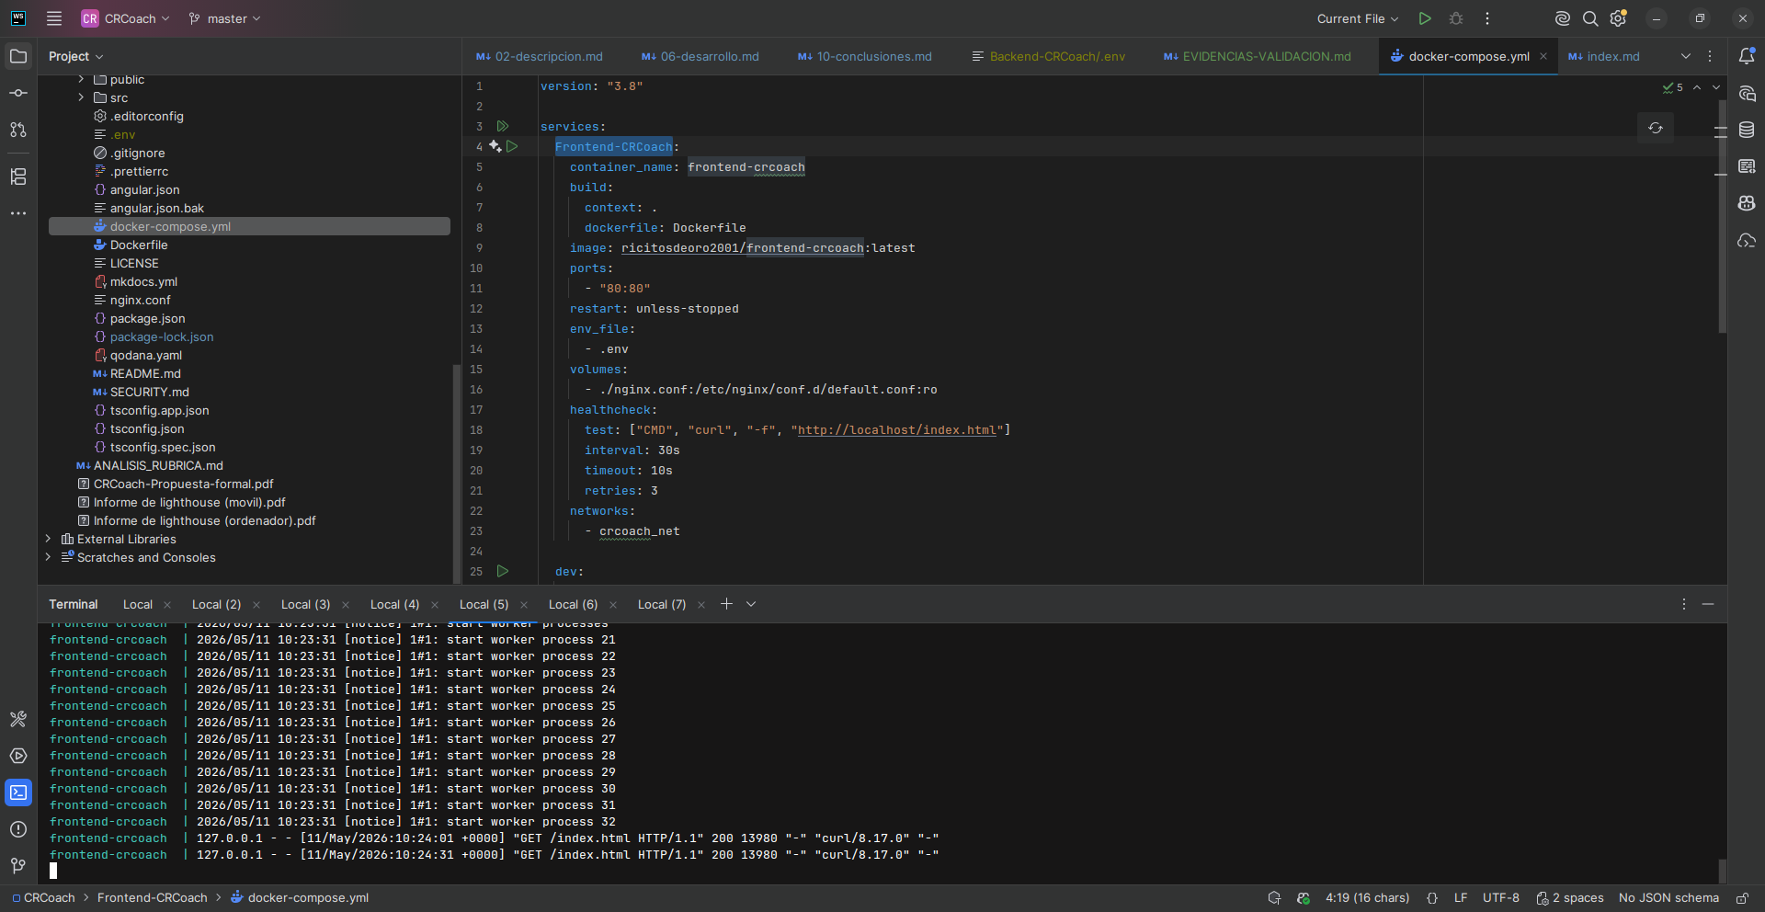The width and height of the screenshot is (1765, 912).
Task: Open the Build tools window
Action: click(x=18, y=719)
